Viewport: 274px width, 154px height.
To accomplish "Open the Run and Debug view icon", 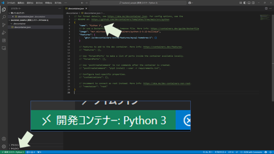I will 4,33.
